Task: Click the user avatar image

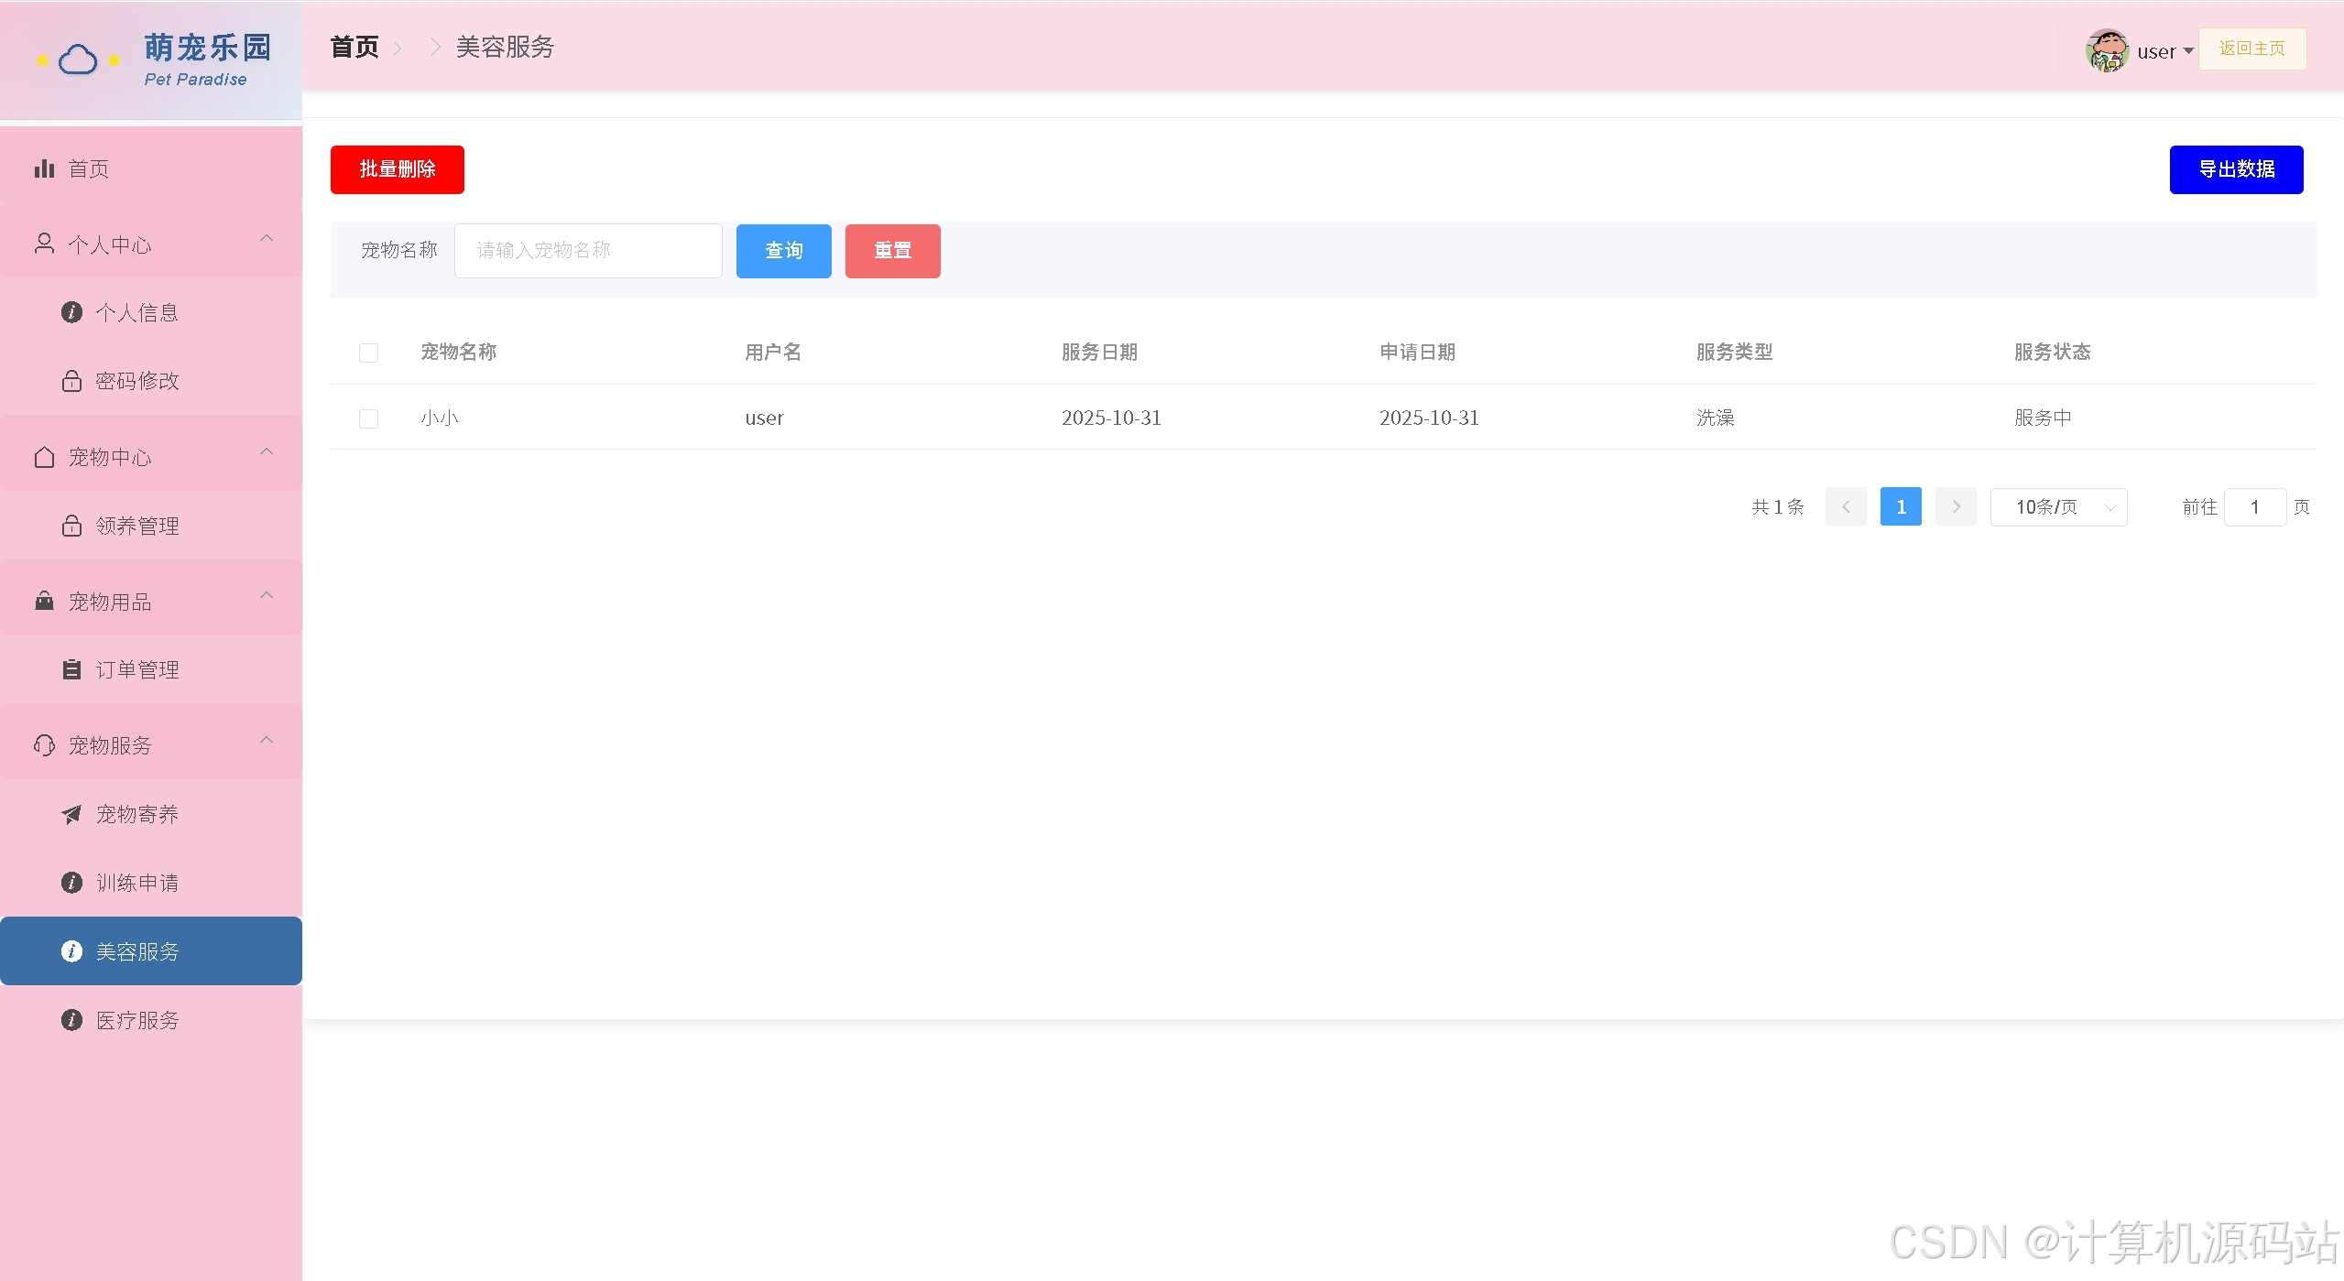Action: pos(2107,50)
